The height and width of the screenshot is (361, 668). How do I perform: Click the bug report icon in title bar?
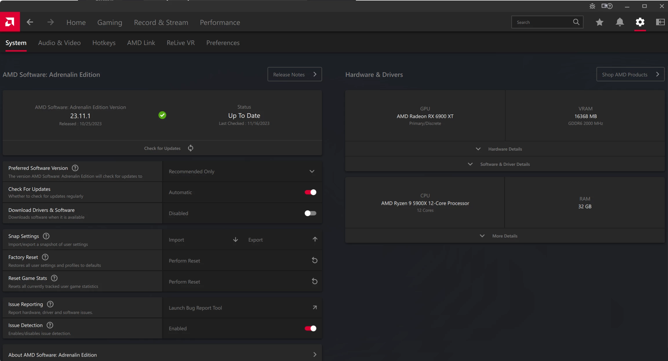coord(592,6)
